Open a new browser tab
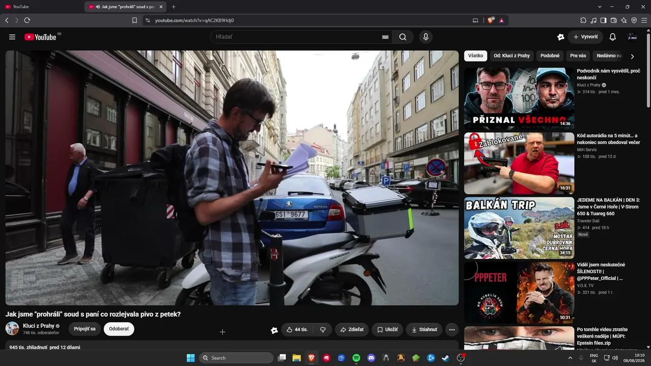This screenshot has height=366, width=651. click(173, 7)
